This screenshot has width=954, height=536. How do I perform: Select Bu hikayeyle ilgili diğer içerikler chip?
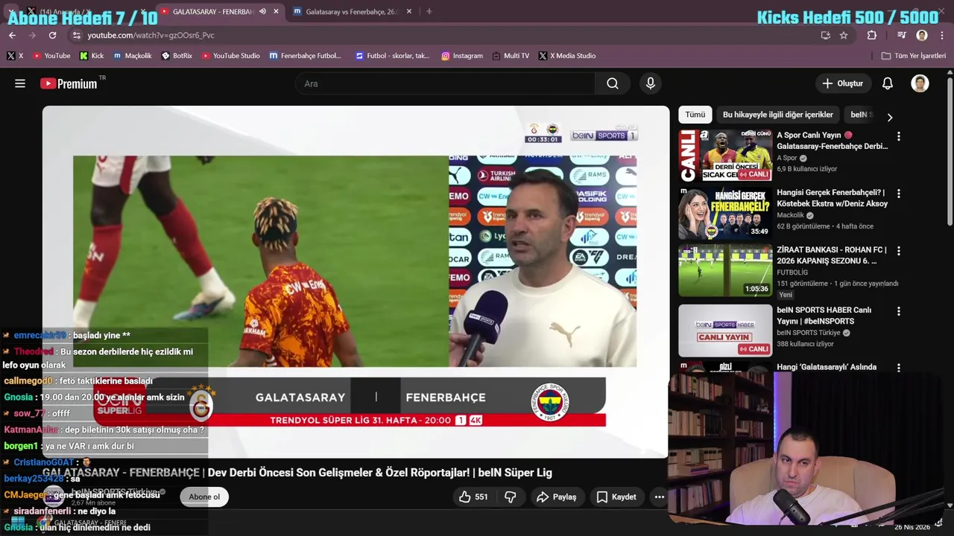[777, 115]
